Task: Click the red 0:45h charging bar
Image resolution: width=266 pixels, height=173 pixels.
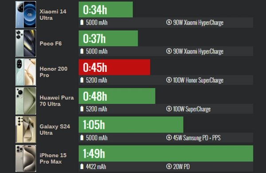Action: [x=114, y=67]
